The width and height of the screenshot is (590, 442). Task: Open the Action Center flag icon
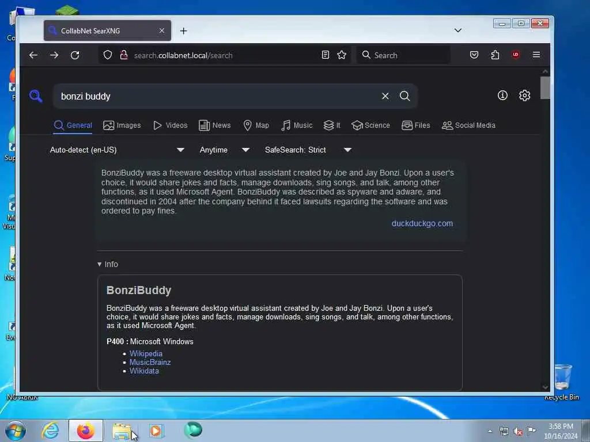click(531, 430)
